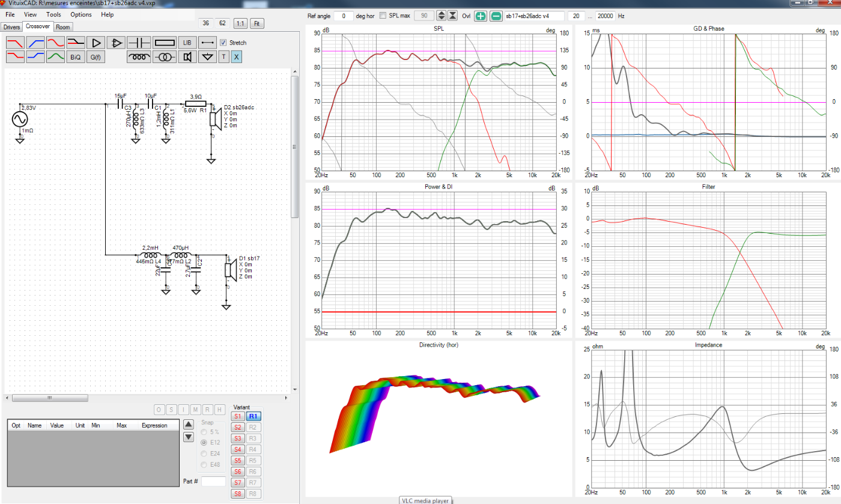Pick the transformer component icon
Viewport: 841px width, 504px height.
coord(164,57)
